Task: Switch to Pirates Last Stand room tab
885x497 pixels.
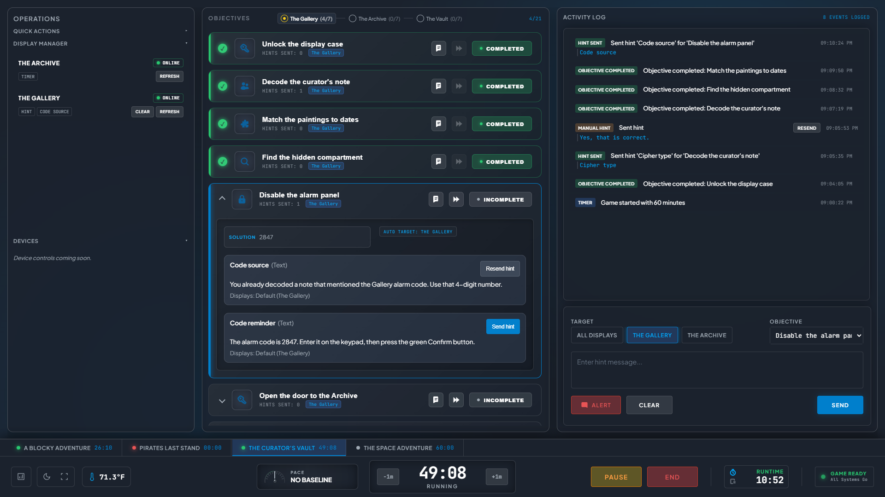Action: [x=177, y=448]
